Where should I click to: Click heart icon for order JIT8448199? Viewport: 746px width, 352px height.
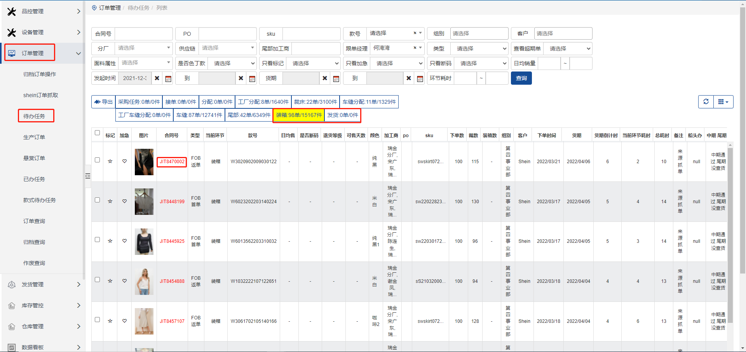click(124, 201)
